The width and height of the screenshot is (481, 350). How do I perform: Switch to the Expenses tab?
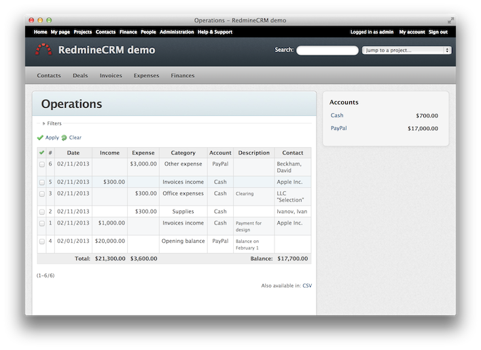pos(146,75)
